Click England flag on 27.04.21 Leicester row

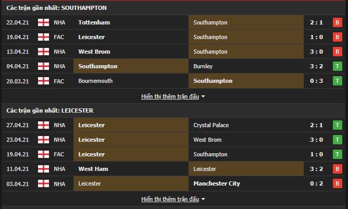(44, 125)
